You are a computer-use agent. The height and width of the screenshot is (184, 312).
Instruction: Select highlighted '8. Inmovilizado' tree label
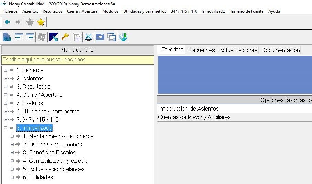tap(34, 128)
